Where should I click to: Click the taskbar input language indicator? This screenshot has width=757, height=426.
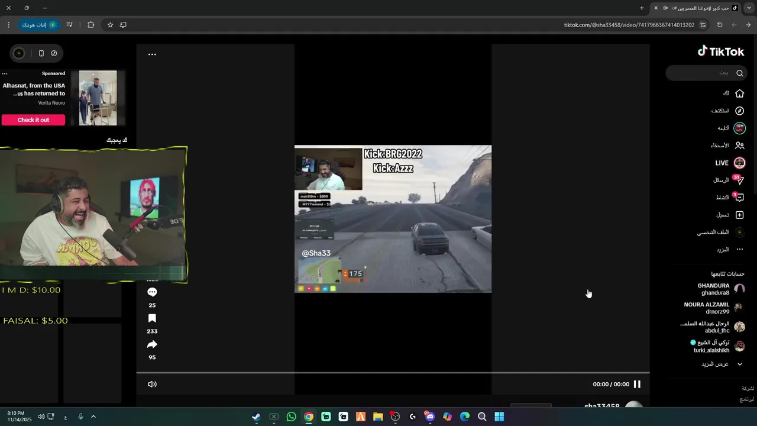(66, 417)
